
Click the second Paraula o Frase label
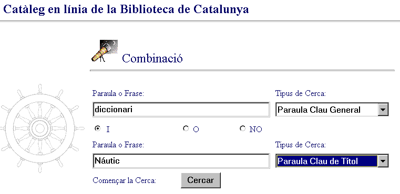click(118, 145)
